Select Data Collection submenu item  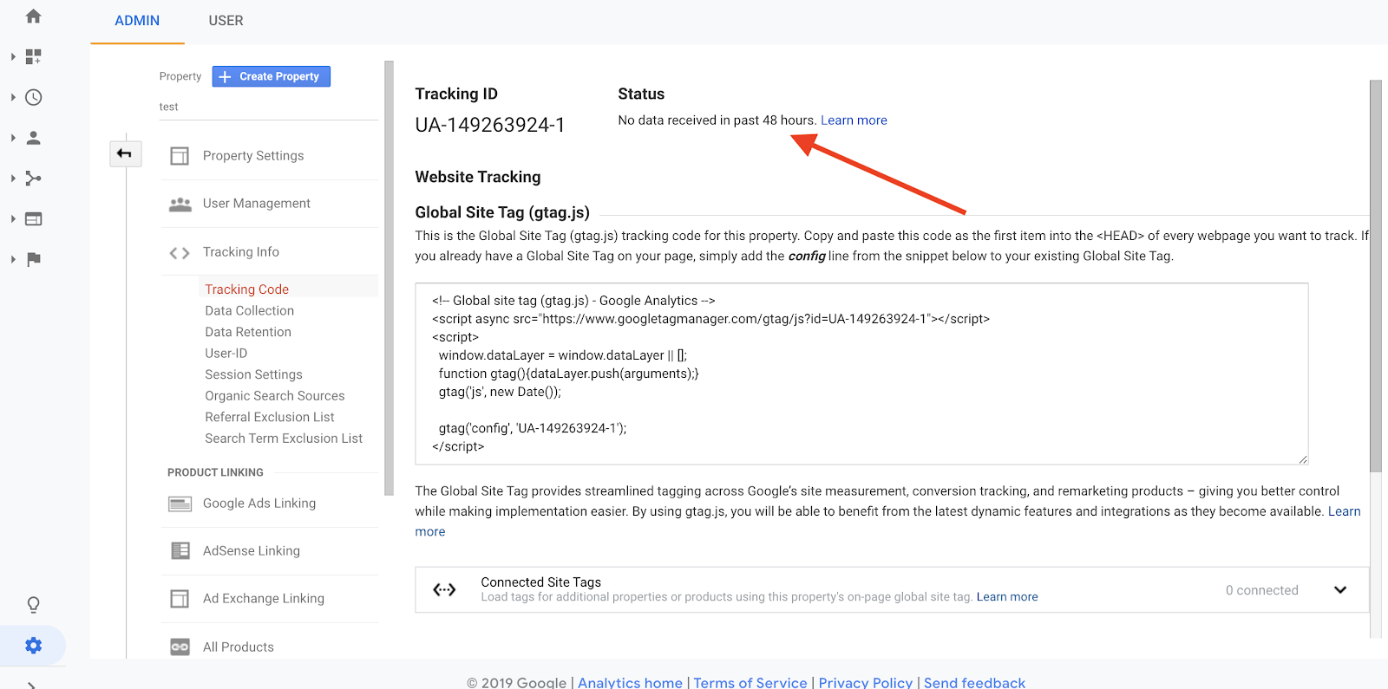(x=250, y=311)
